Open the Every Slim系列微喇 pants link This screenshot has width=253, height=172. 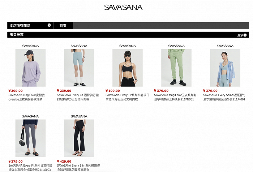78,168
